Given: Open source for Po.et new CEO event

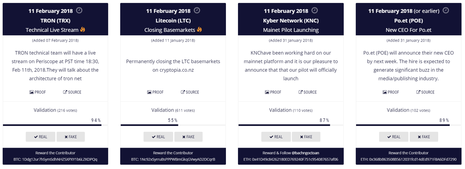Looking at the screenshot, I should tap(425, 92).
